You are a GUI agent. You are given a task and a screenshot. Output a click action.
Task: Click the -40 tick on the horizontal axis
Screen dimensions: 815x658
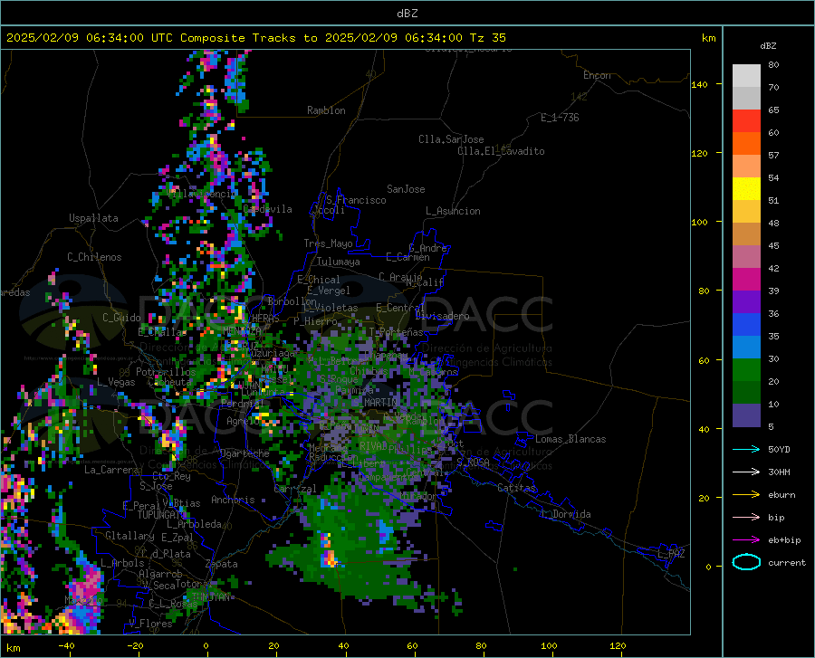pos(66,645)
